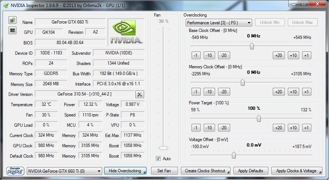The width and height of the screenshot is (329, 180).
Task: Expand the Create Clocks Shortcut button arrow
Action: click(x=228, y=172)
